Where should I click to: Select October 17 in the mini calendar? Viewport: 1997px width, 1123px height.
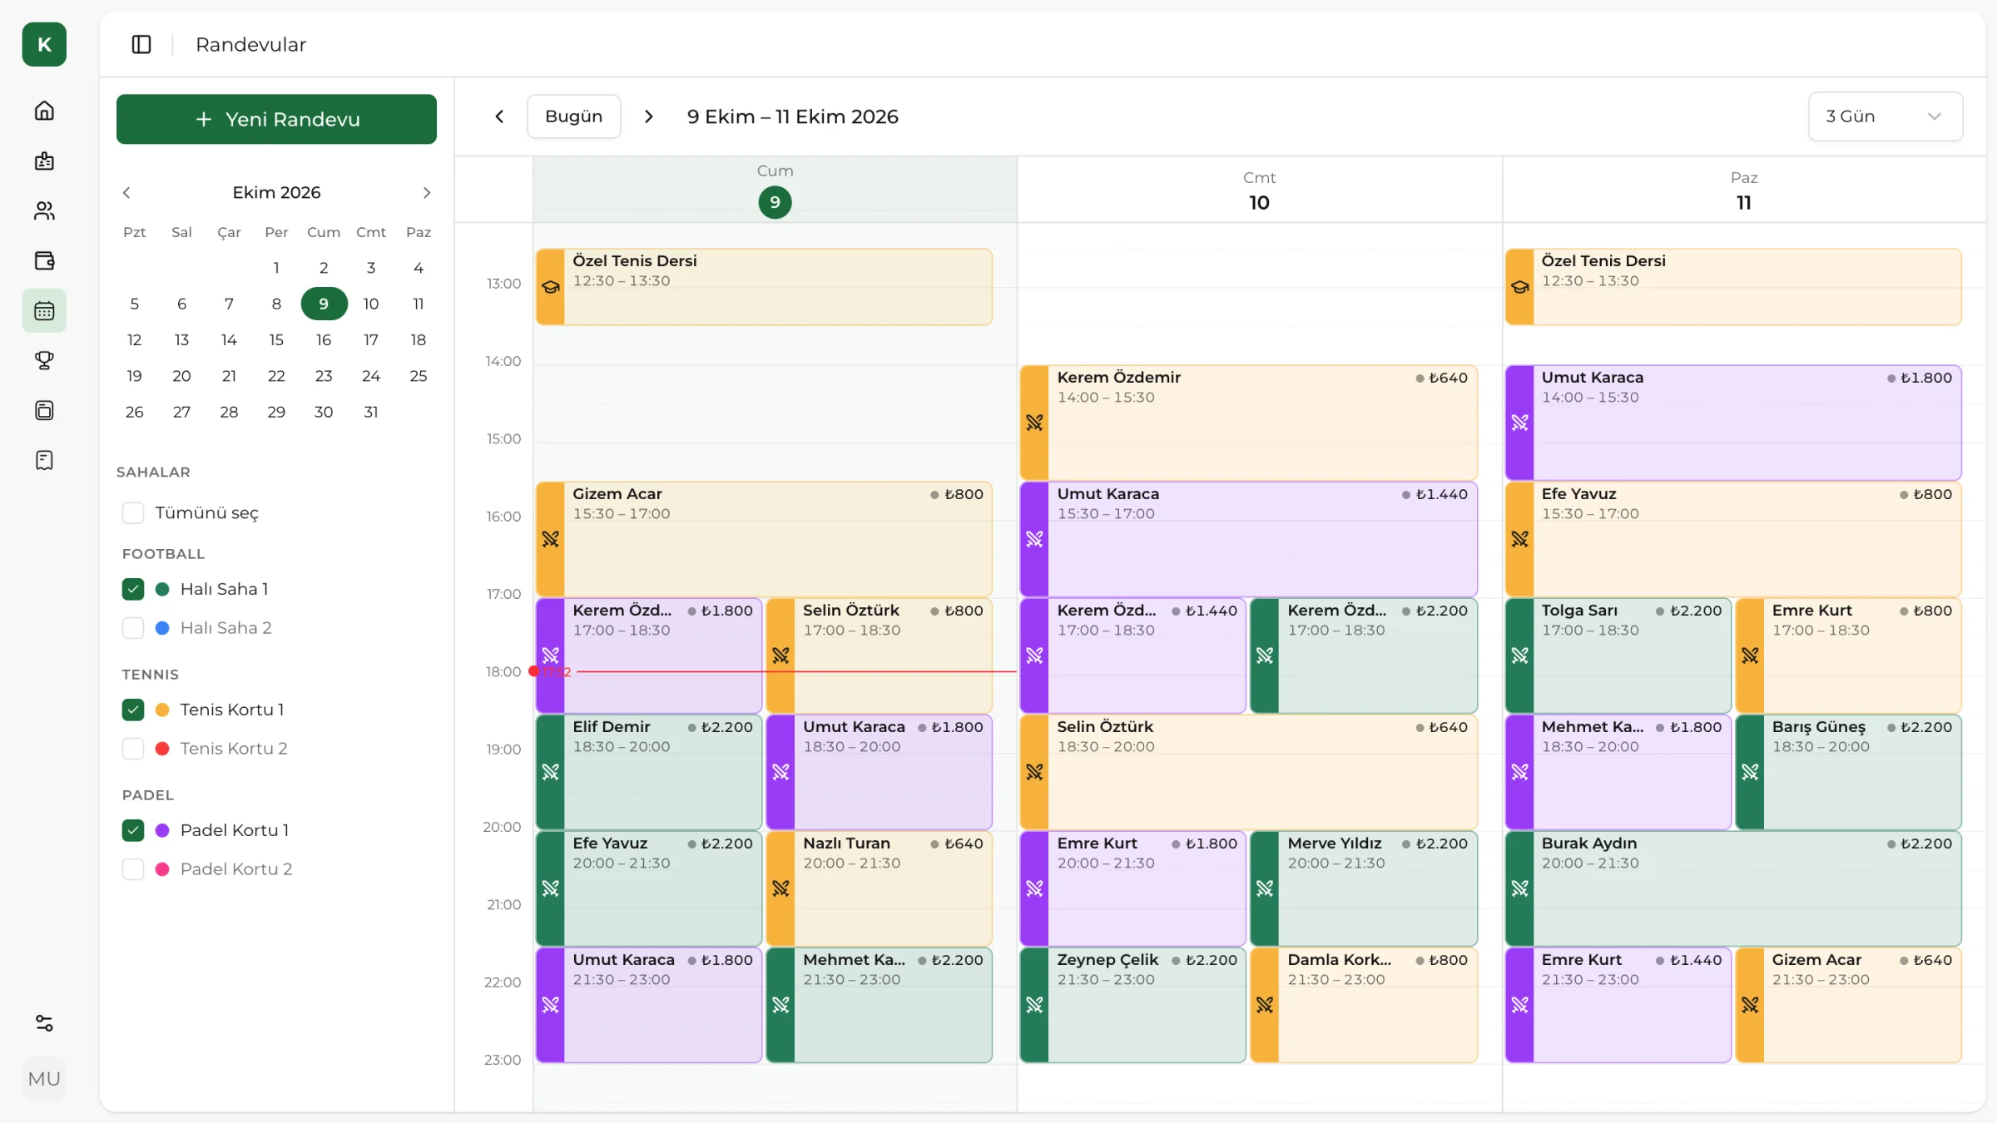pyautogui.click(x=371, y=339)
